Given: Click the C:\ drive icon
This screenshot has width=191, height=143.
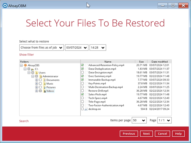Looking at the screenshot, I should click(32, 69).
